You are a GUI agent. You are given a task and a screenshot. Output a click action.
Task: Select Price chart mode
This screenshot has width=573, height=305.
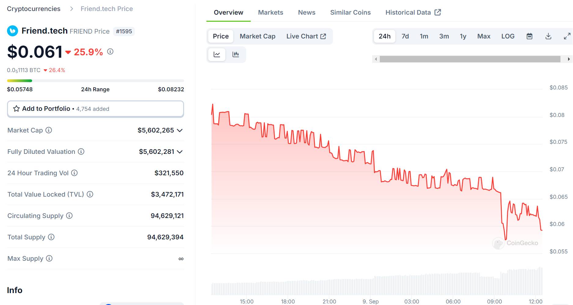(x=221, y=36)
